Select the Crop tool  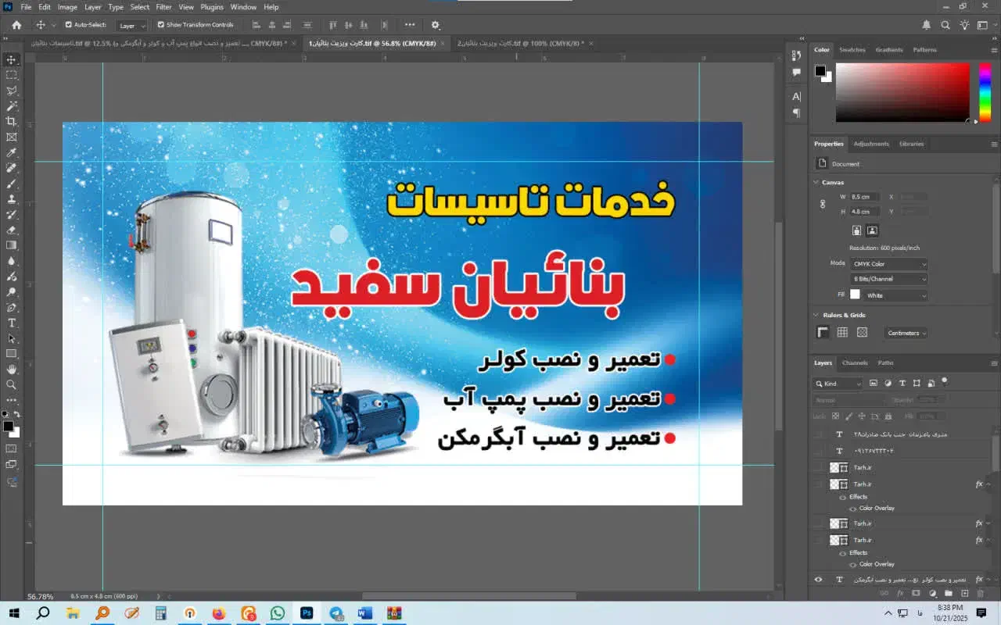[11, 121]
